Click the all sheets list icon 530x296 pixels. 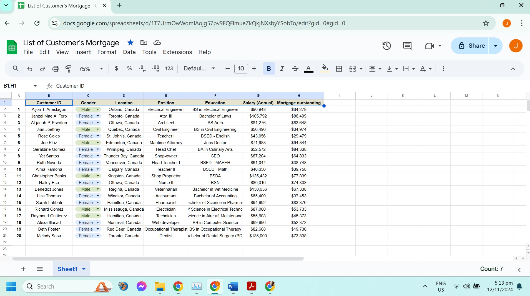click(40, 269)
